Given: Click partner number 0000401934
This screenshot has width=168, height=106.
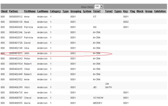Looking at the screenshot, I should [16, 64].
